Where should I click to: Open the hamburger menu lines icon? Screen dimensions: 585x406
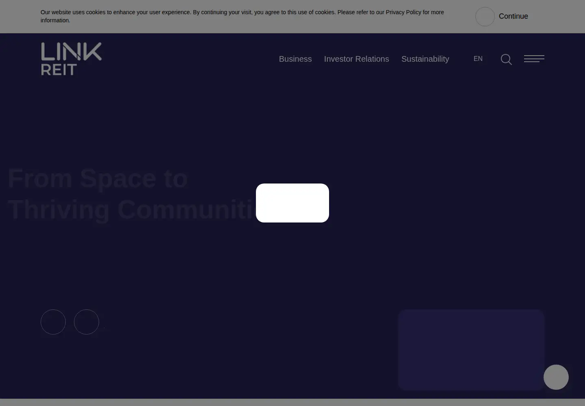point(534,59)
